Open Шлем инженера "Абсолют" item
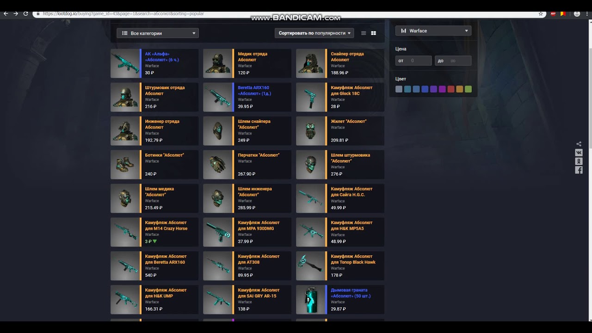The width and height of the screenshot is (592, 333). [x=247, y=198]
